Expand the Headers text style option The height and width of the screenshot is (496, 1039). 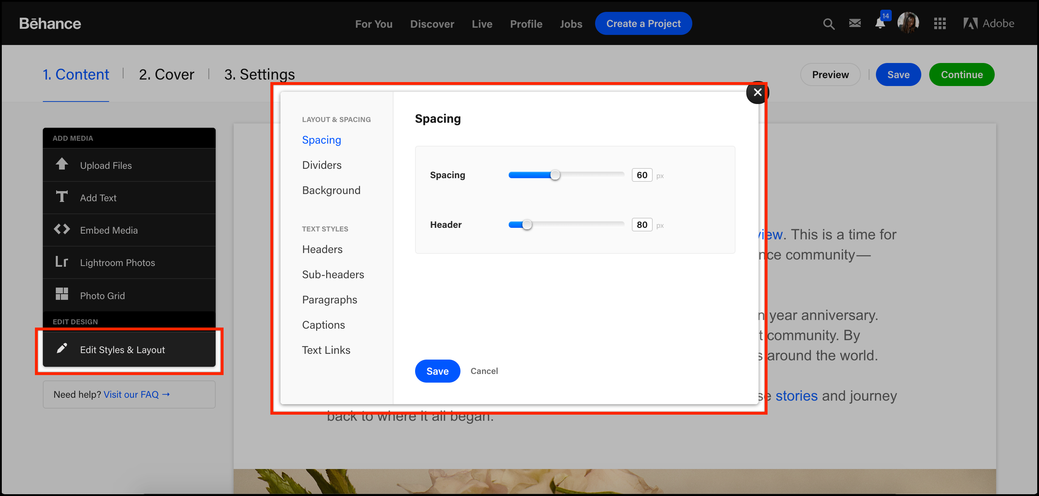click(323, 249)
